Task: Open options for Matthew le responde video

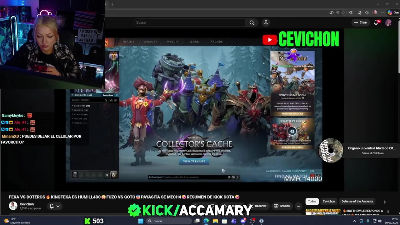Action: [388, 211]
